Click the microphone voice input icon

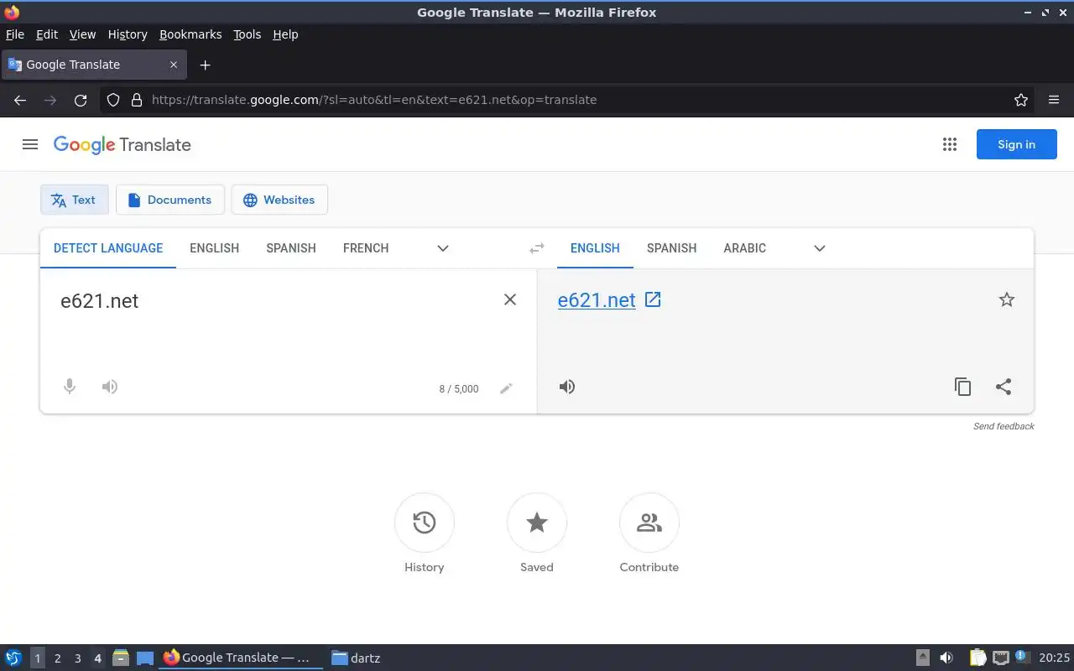point(70,387)
